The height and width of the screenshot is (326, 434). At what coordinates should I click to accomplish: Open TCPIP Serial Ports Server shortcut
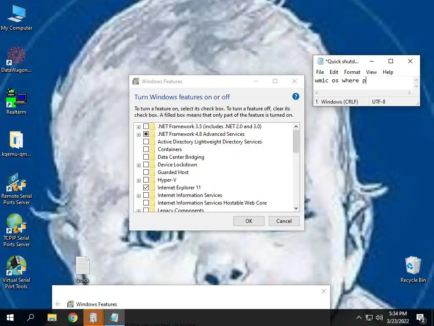click(x=17, y=230)
